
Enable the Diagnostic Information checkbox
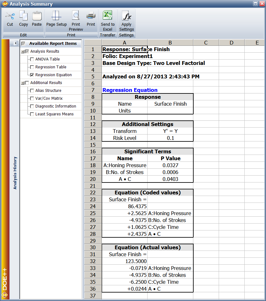32,106
